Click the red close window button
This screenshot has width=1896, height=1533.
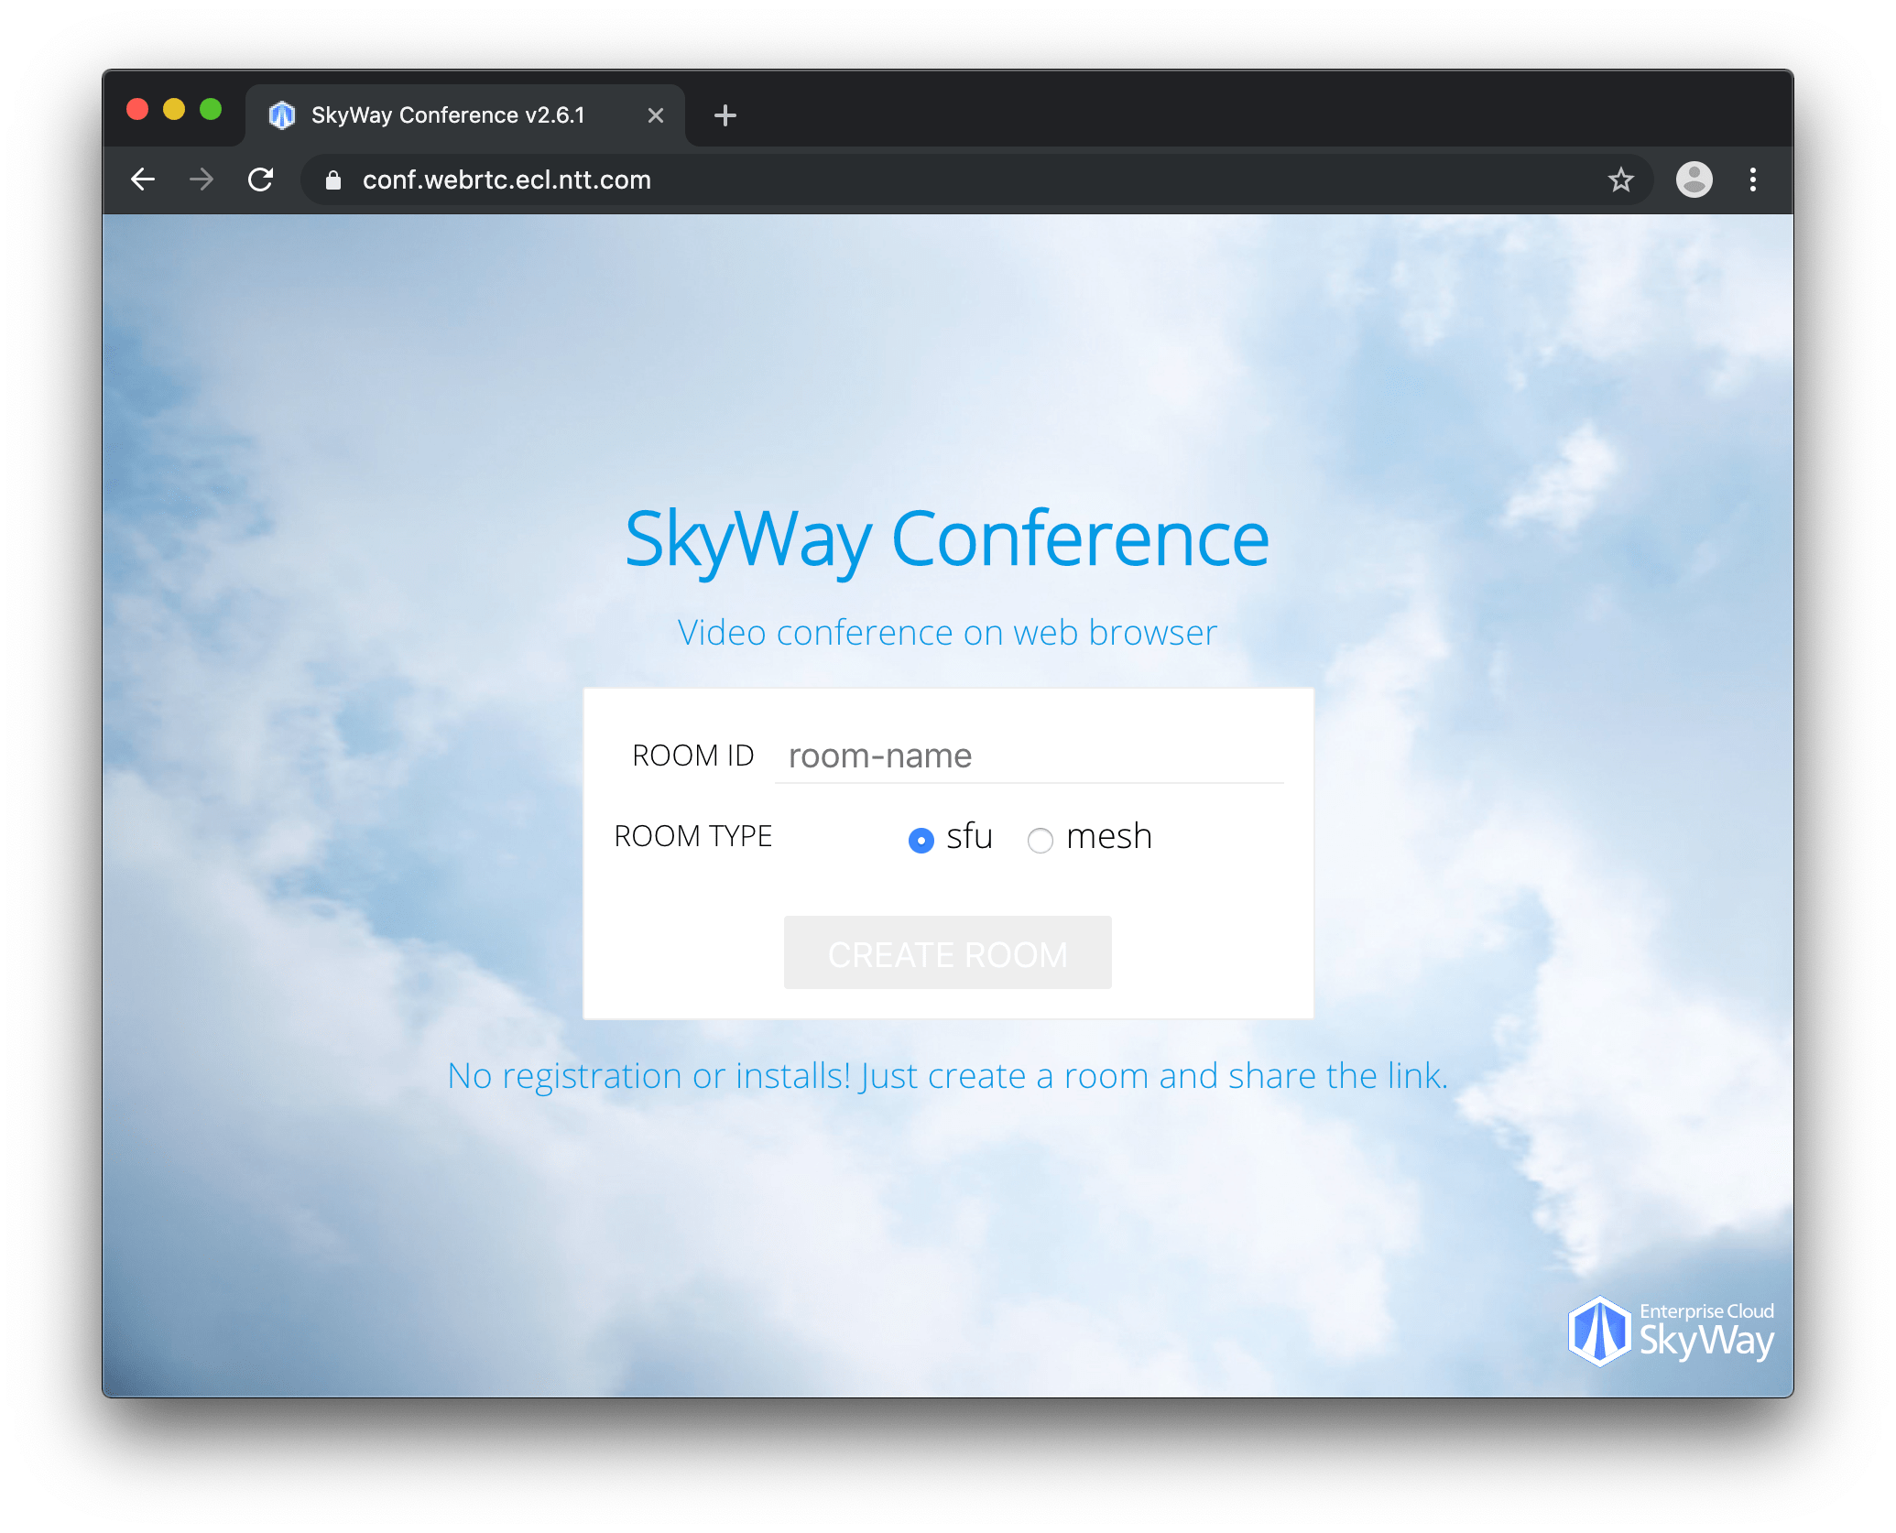click(137, 110)
